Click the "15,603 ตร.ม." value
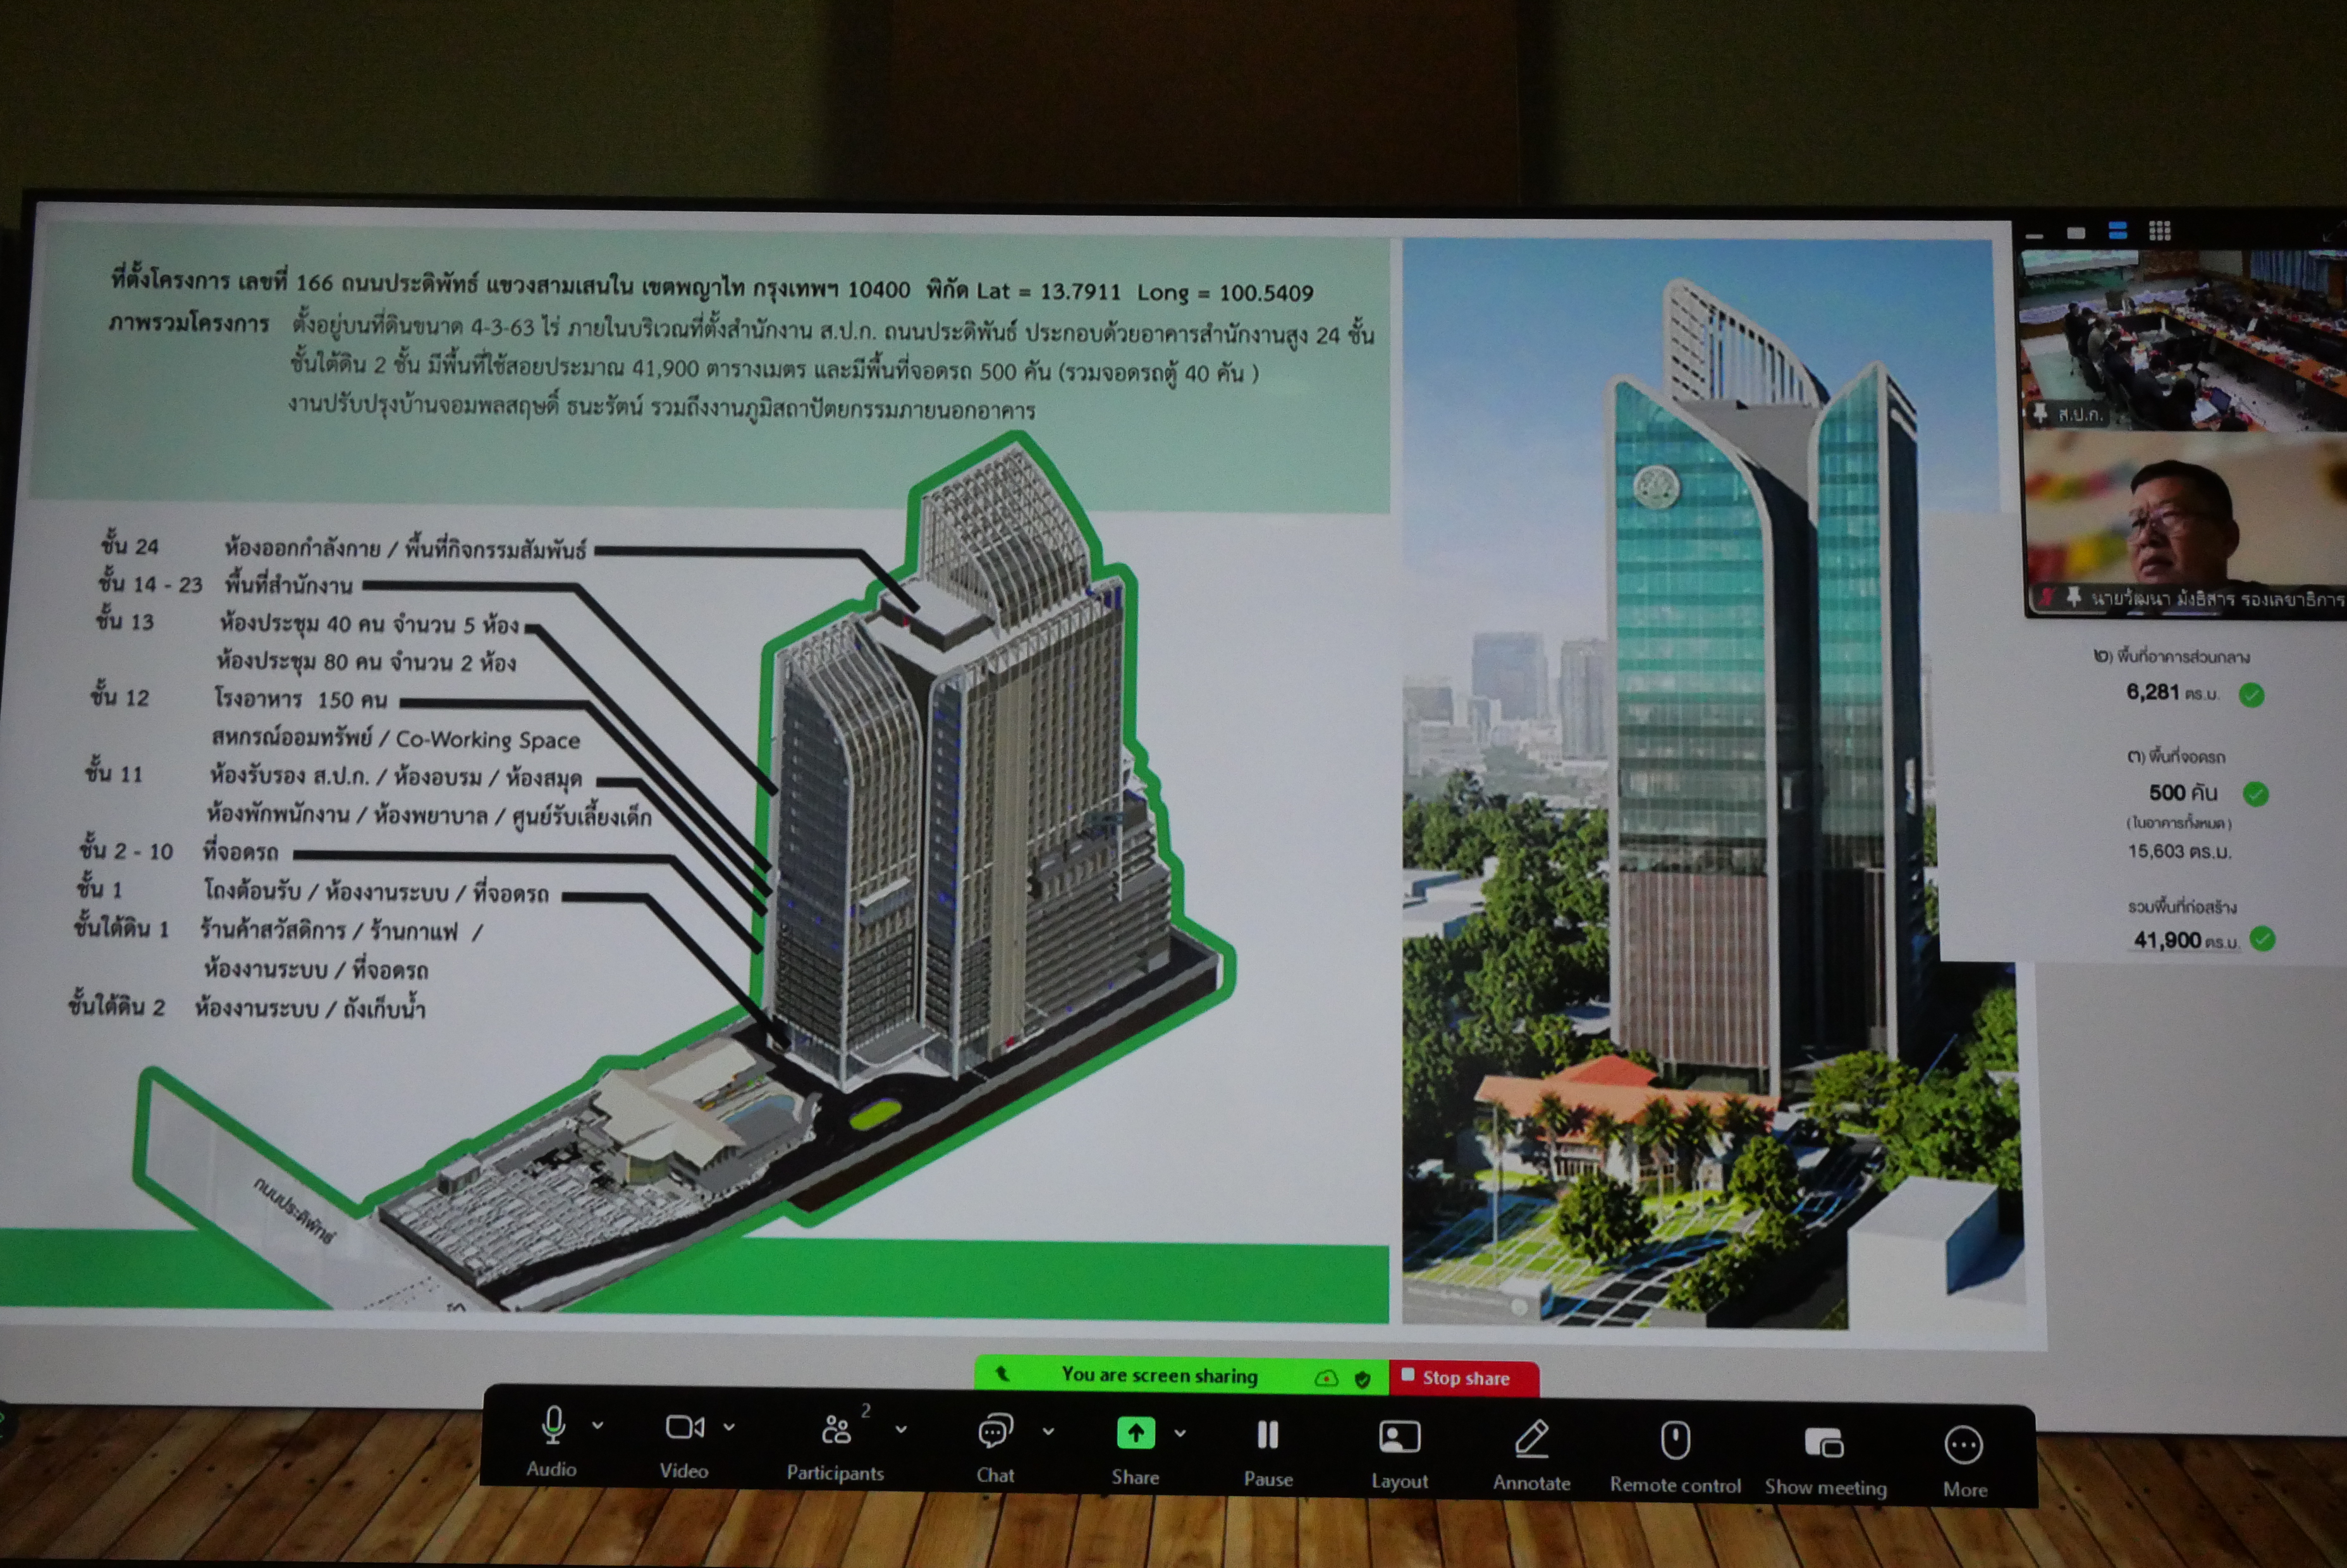Image resolution: width=2347 pixels, height=1568 pixels. point(2179,851)
